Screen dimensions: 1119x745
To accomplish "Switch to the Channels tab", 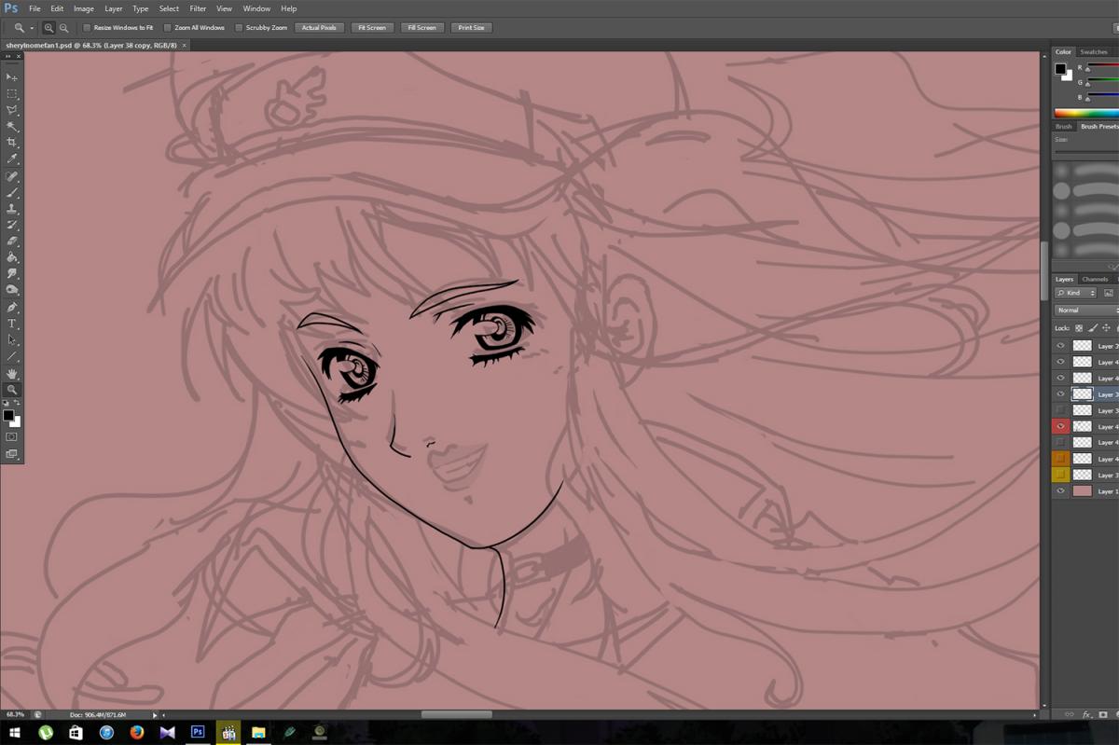I will [x=1095, y=280].
